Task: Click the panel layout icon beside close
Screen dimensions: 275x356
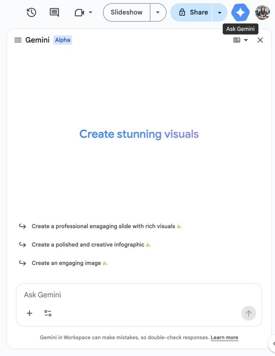Action: click(237, 40)
